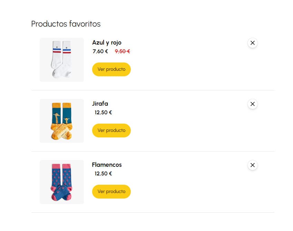The height and width of the screenshot is (231, 293).
Task: Click the crossed-out 9,50 € price
Action: [x=122, y=51]
